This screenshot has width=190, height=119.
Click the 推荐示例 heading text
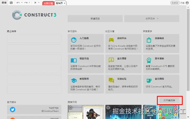pyautogui.click(x=72, y=102)
